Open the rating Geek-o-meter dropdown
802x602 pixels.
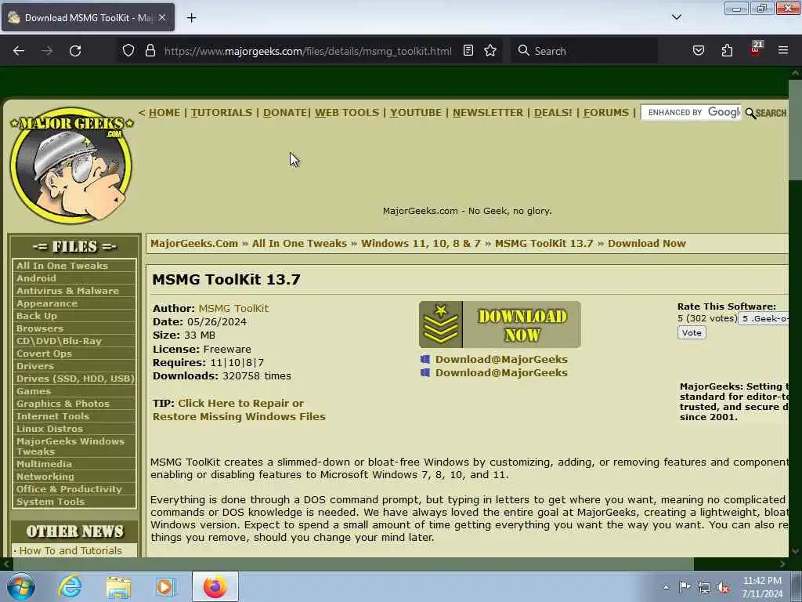pyautogui.click(x=764, y=318)
